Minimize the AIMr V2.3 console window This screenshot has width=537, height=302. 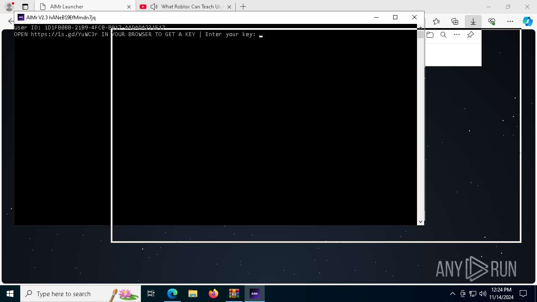pyautogui.click(x=376, y=17)
